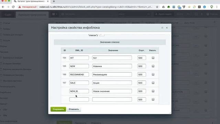Maximize the property settings dialog
This screenshot has height=124, width=220.
click(x=162, y=28)
